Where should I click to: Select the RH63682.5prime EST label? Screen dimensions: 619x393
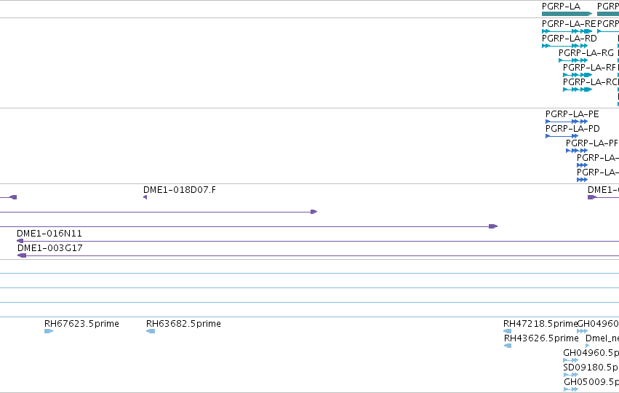click(183, 324)
